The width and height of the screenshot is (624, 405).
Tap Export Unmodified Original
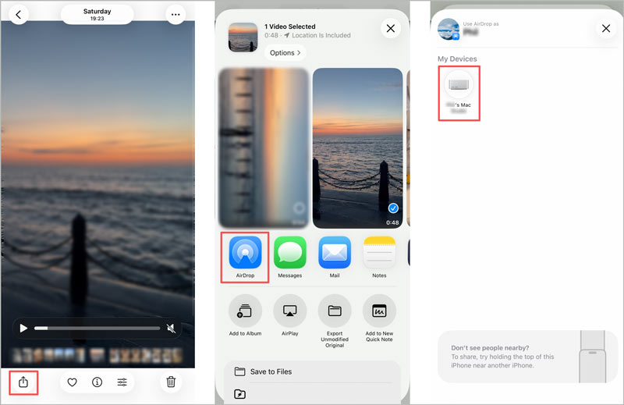[335, 322]
